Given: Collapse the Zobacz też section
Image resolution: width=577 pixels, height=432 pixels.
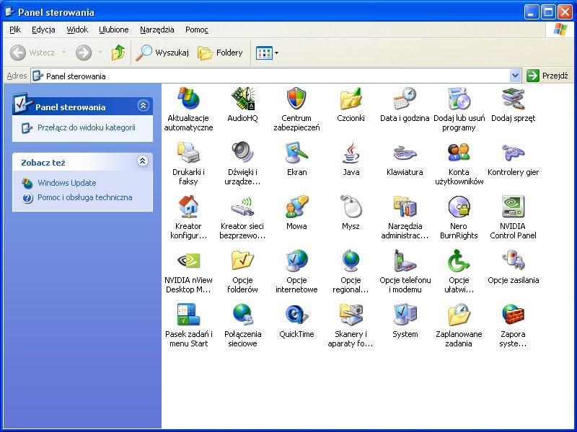Looking at the screenshot, I should point(143,161).
